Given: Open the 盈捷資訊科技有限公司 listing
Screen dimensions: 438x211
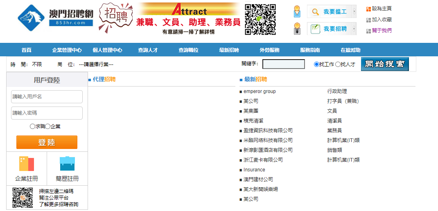Looking at the screenshot, I should tap(268, 131).
